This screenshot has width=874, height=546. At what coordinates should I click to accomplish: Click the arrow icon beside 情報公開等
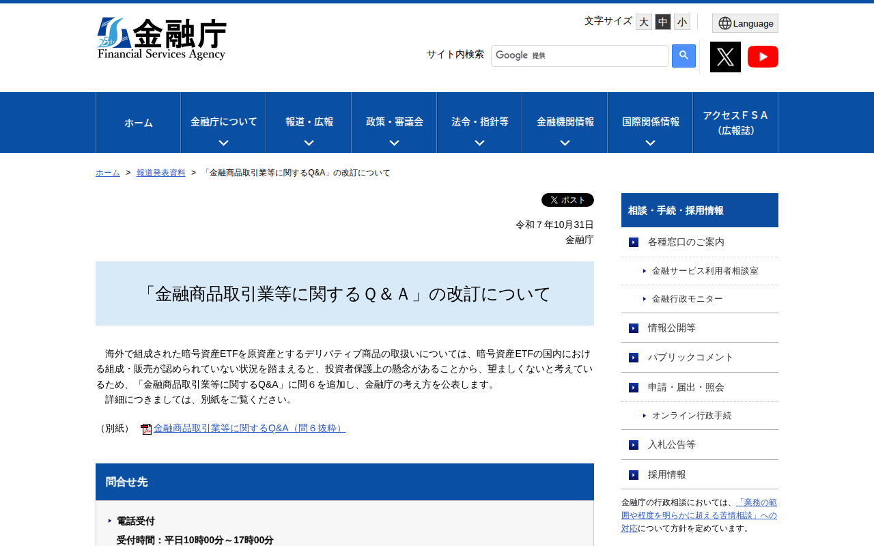click(x=634, y=328)
